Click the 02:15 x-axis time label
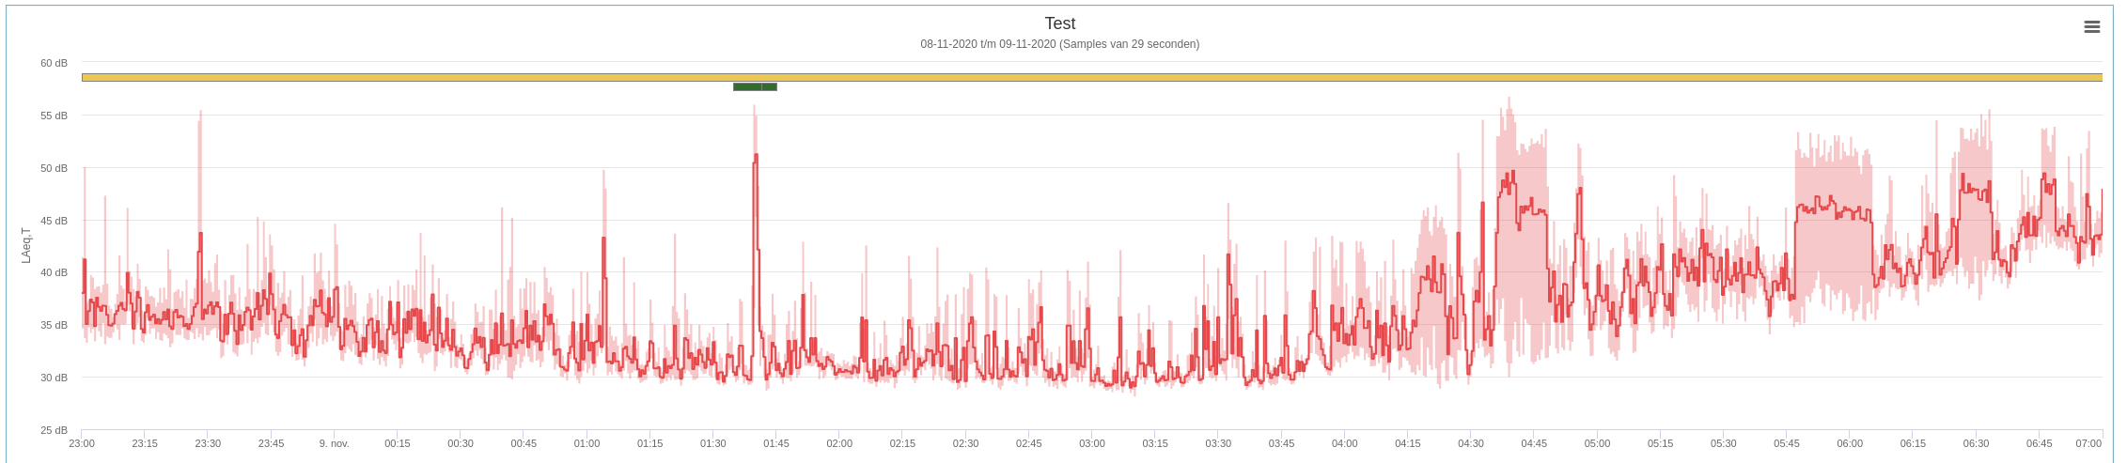The width and height of the screenshot is (2127, 463). (x=902, y=443)
